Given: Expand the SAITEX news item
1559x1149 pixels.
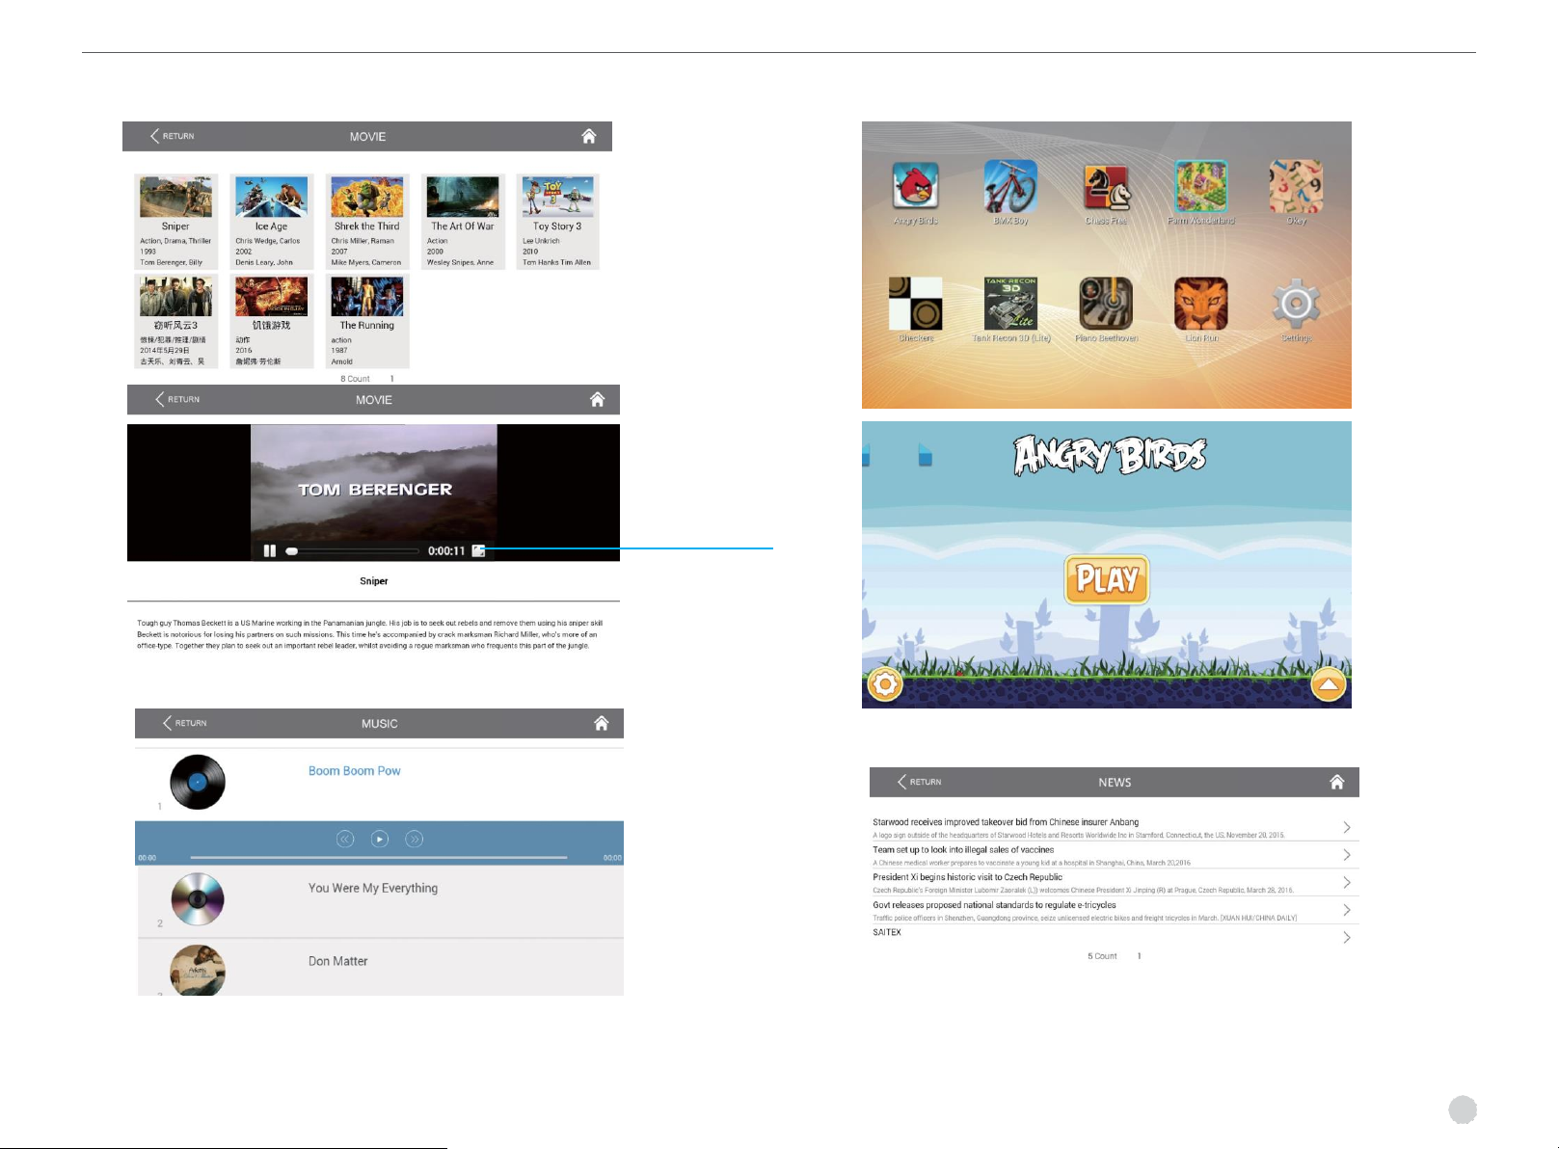Looking at the screenshot, I should (x=1347, y=937).
